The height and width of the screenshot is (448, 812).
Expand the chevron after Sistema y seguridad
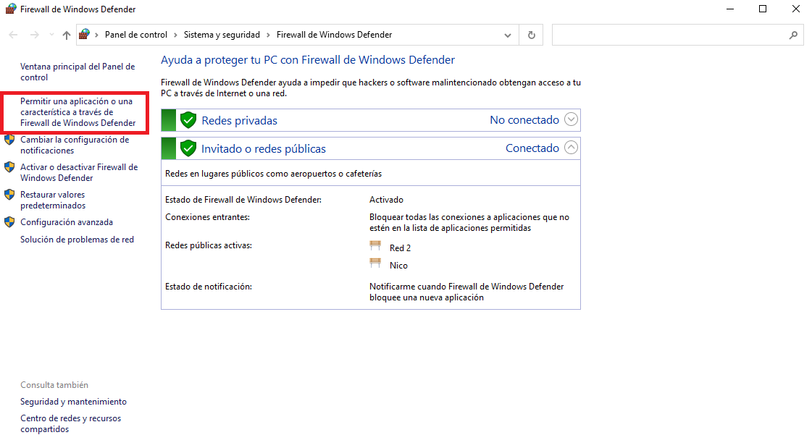pos(268,35)
